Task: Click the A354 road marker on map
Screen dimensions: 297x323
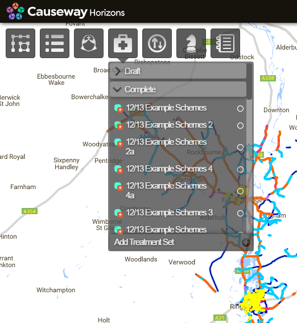Action: pyautogui.click(x=30, y=211)
